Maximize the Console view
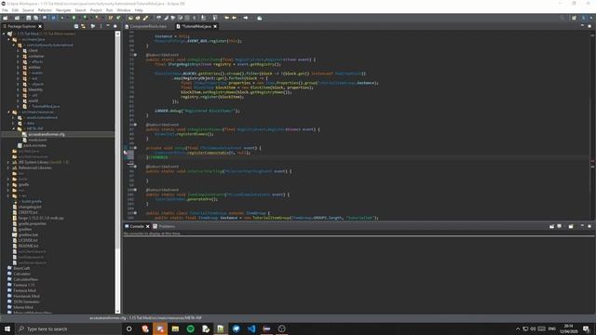Image resolution: width=596 pixels, height=335 pixels. [x=589, y=226]
